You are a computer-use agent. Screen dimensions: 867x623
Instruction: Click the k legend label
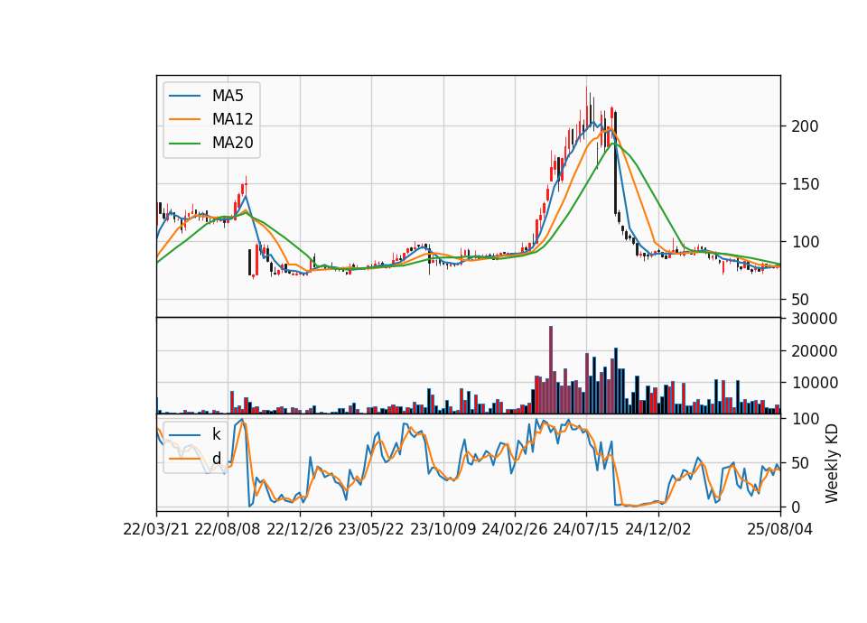216,434
